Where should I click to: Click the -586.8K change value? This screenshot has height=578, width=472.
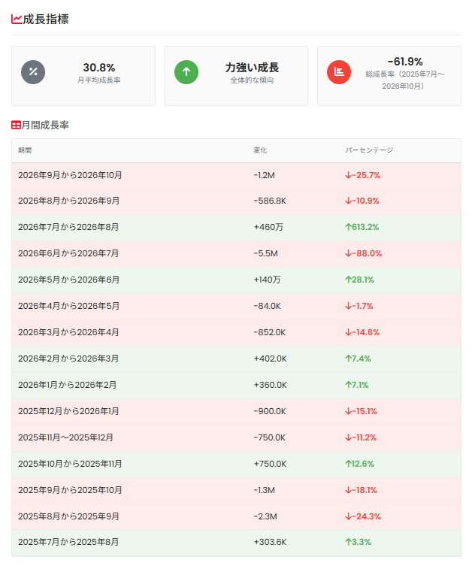[270, 201]
